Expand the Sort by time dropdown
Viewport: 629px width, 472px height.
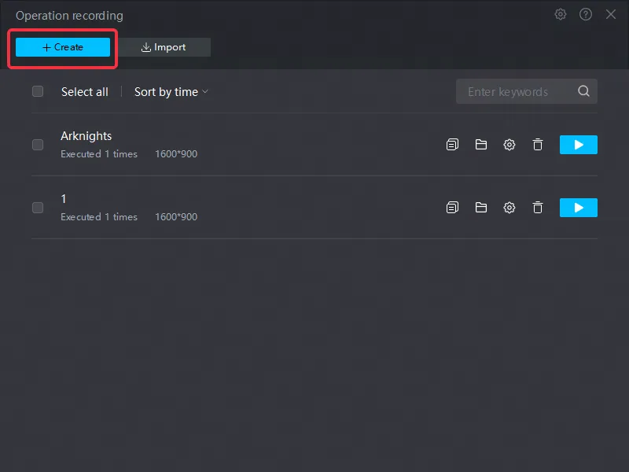(x=171, y=92)
